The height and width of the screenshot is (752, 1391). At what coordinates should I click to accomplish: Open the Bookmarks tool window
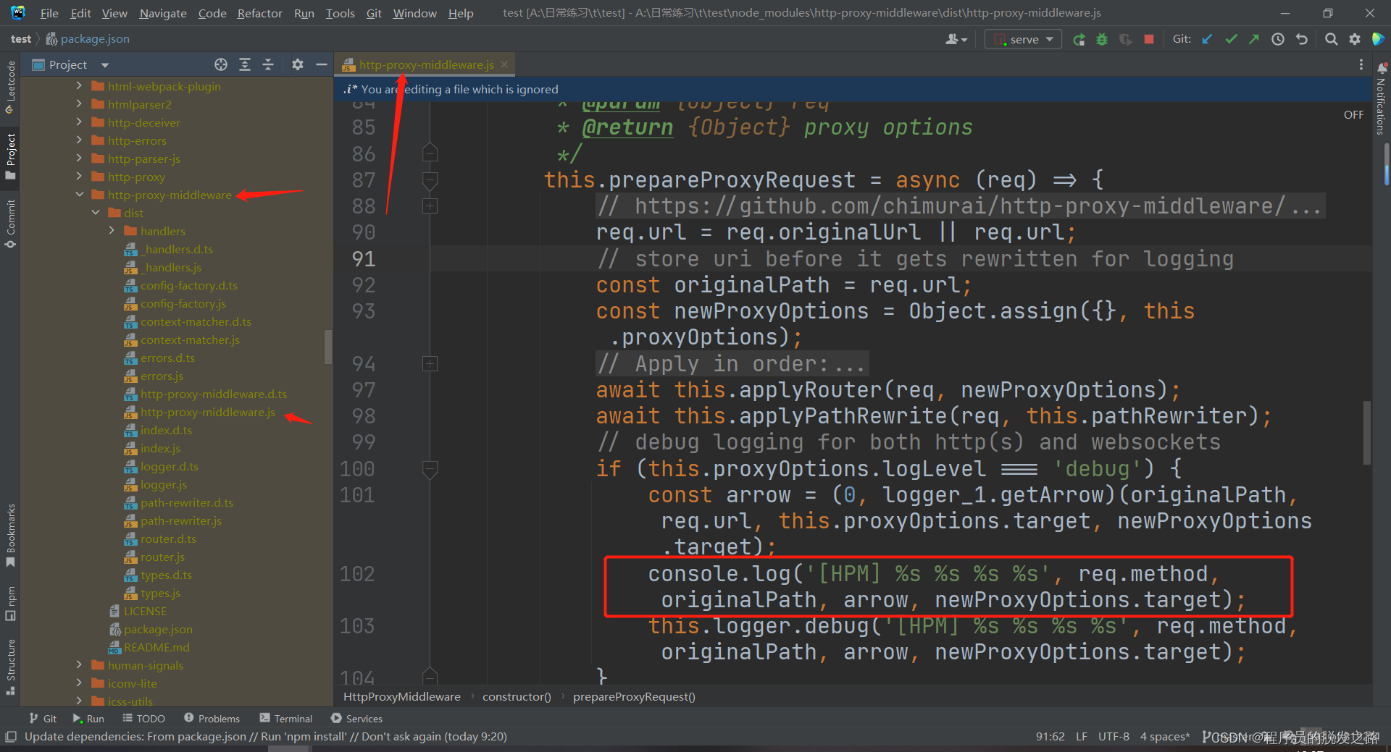10,536
